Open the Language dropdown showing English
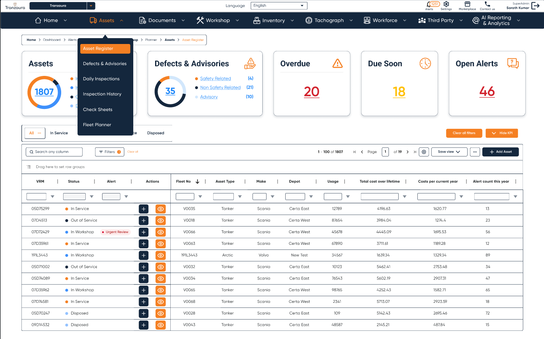This screenshot has height=339, width=544. pos(279,5)
